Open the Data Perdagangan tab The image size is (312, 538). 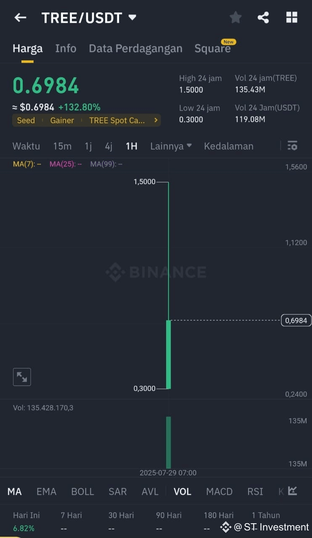pos(135,48)
